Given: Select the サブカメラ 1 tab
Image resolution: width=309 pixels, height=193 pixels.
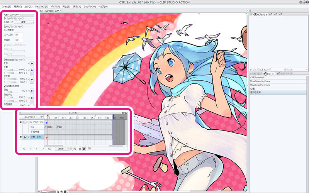Looking at the screenshot, I should [x=260, y=14].
